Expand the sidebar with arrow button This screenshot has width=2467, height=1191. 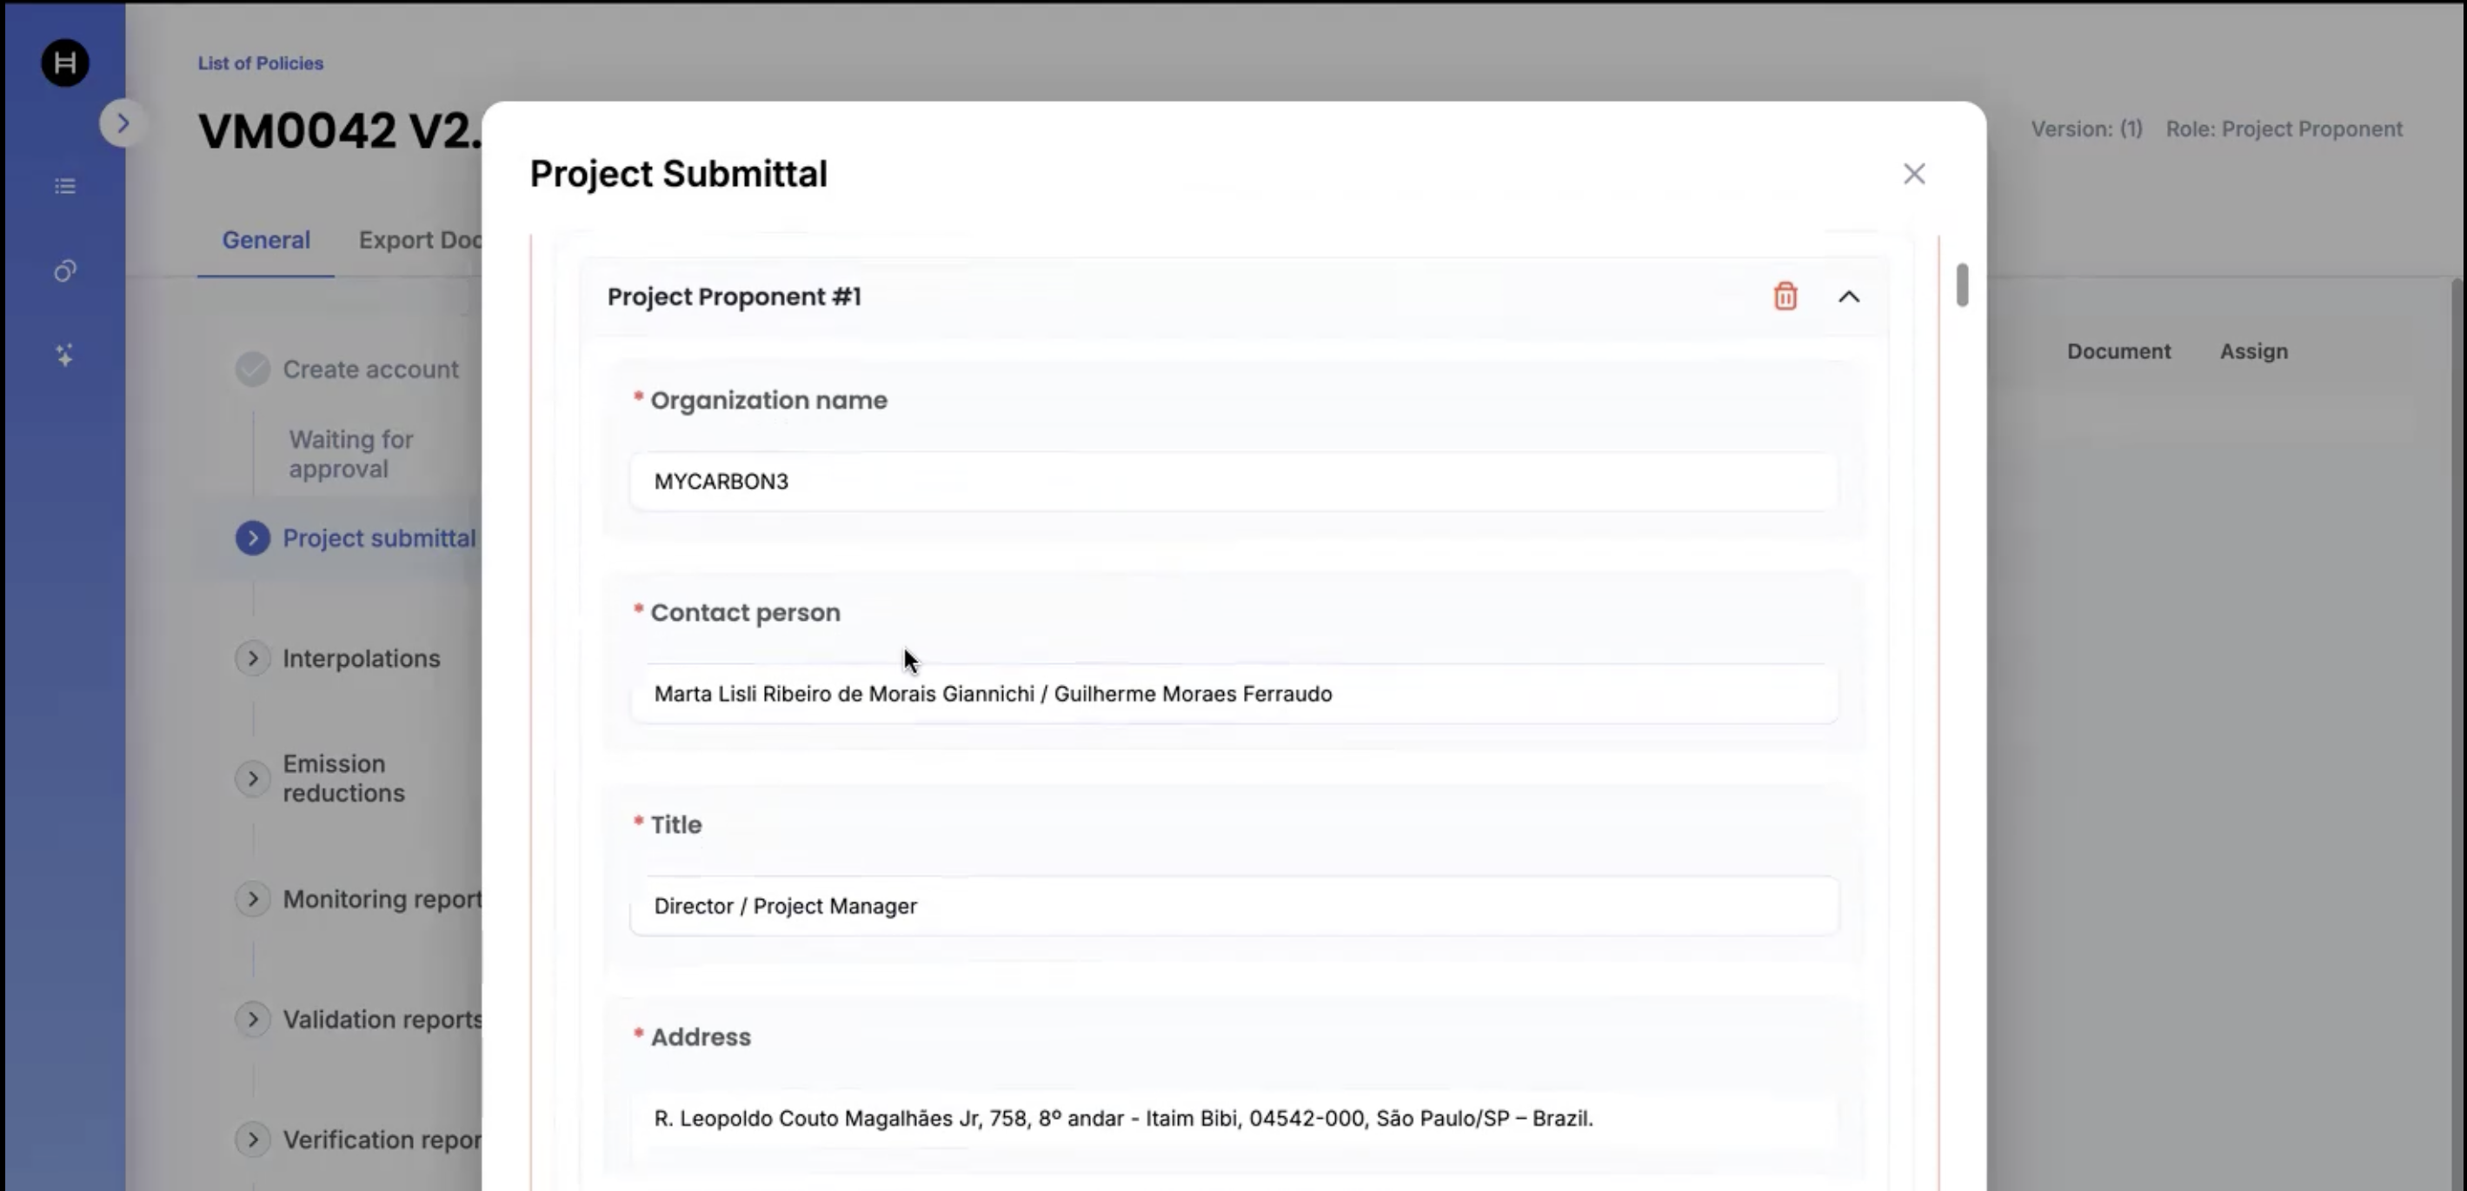tap(122, 123)
